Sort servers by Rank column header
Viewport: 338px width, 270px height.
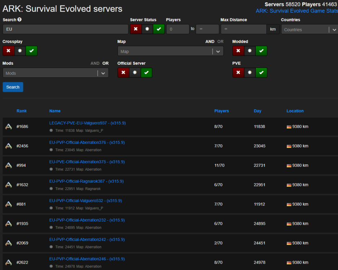[x=22, y=111]
